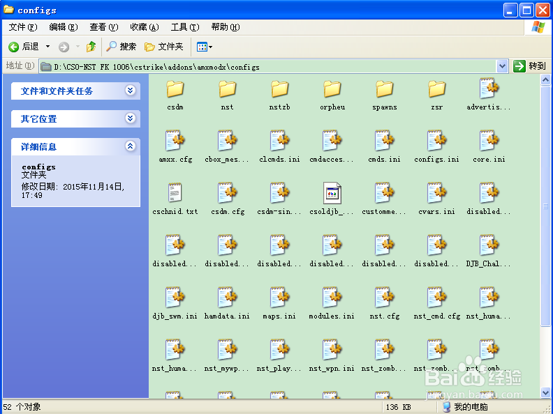Select the core.ini file icon
The height and width of the screenshot is (414, 553).
(x=489, y=141)
